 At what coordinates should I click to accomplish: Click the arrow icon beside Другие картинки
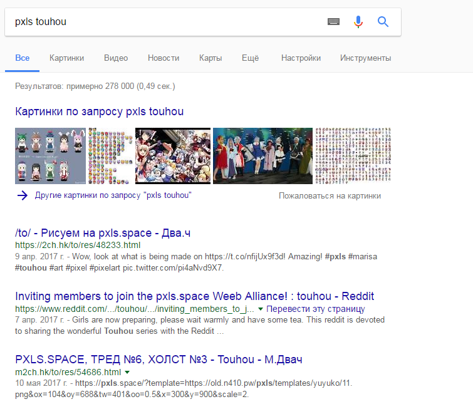23,195
